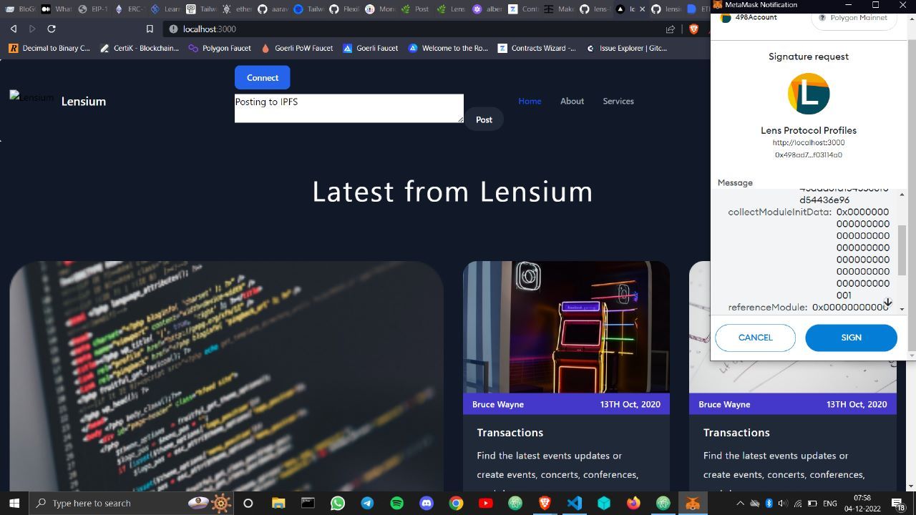Open YouTube icon in taskbar
Screen dimensions: 916x515
[x=485, y=503]
